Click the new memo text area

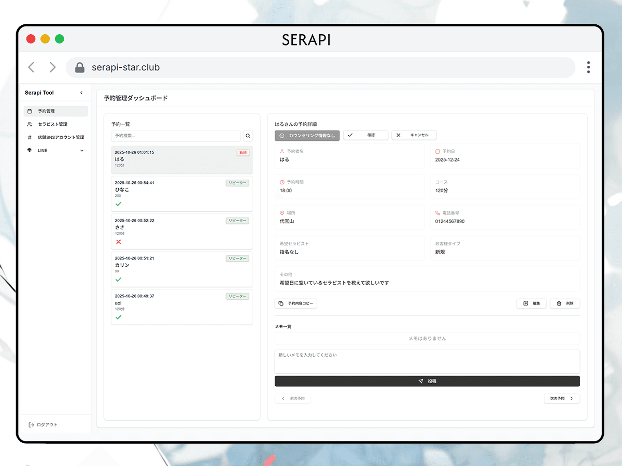tap(427, 361)
